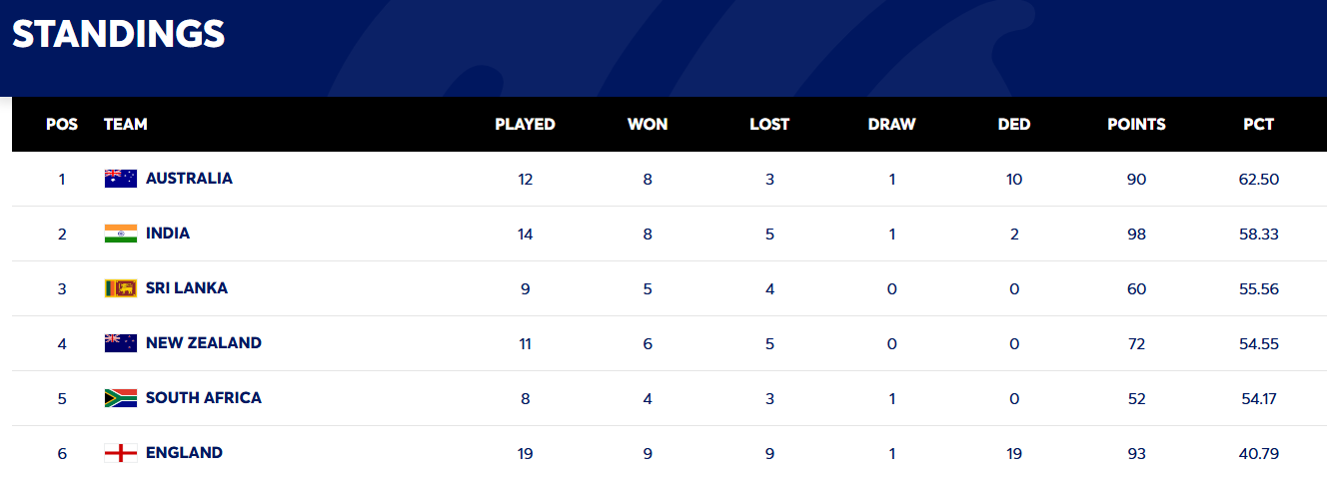This screenshot has width=1327, height=478.
Task: Select the SRI LANKA team name
Action: pos(187,288)
